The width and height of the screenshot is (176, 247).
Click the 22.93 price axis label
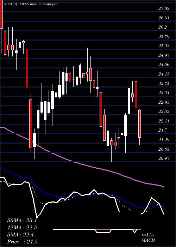(x=164, y=102)
